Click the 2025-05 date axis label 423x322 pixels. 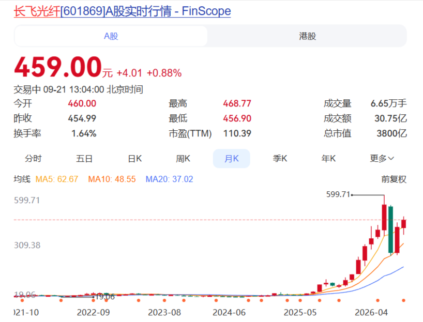click(300, 313)
